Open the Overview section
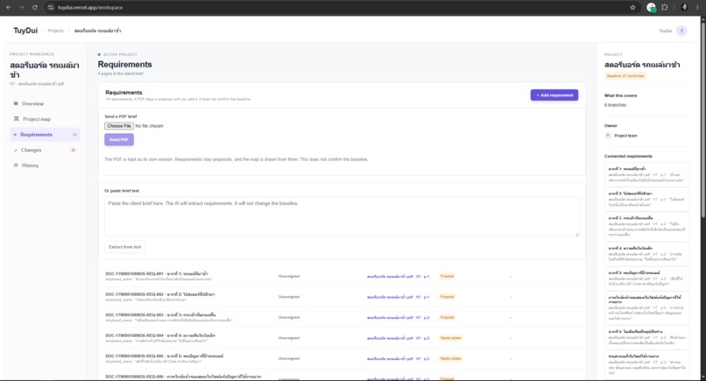706x381 pixels. tap(45, 103)
